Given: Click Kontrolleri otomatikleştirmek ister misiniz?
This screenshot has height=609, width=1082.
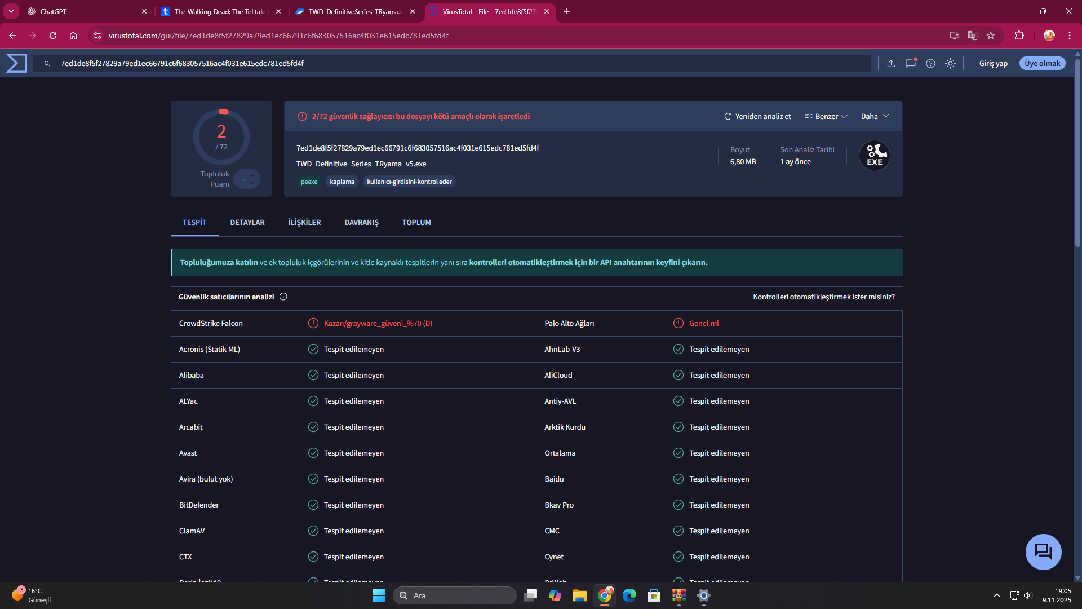Looking at the screenshot, I should pos(824,297).
